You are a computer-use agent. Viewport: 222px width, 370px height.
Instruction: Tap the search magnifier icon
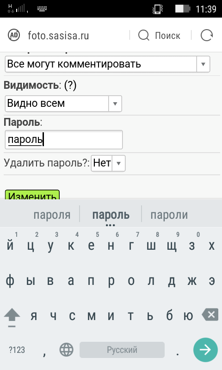144,36
